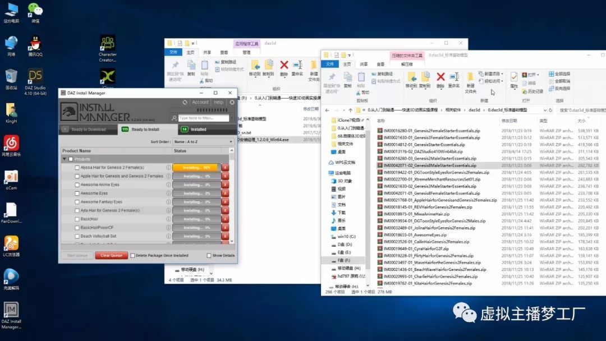The height and width of the screenshot is (341, 606).
Task: Click the Type here to filter field
Action: coord(203,118)
